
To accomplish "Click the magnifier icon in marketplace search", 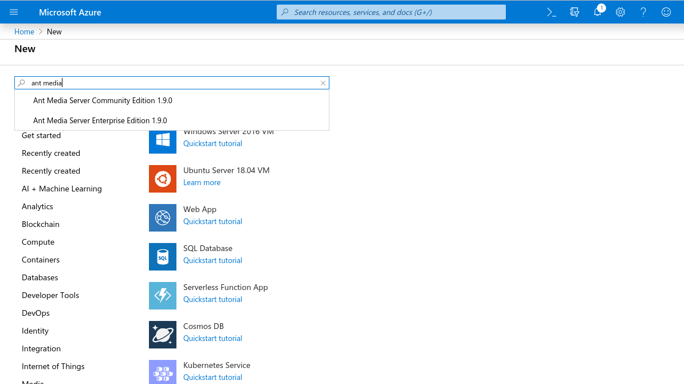I will (x=21, y=83).
